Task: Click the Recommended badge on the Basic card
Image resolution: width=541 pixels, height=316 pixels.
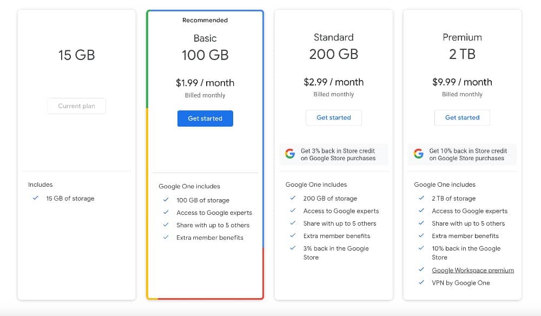Action: pos(205,20)
